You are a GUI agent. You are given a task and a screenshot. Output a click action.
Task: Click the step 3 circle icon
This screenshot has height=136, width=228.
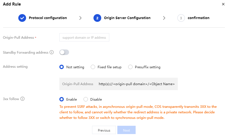[x=181, y=18]
